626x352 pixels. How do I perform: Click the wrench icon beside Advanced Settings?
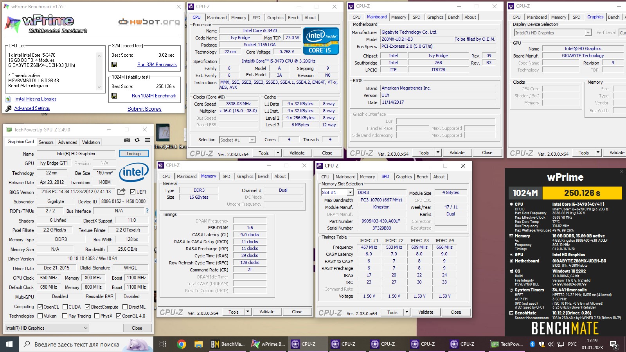pyautogui.click(x=8, y=108)
